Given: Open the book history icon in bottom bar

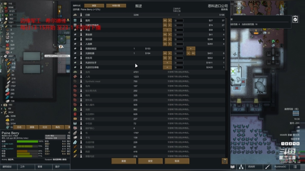Looking at the screenshot, I should pyautogui.click(x=233, y=167).
